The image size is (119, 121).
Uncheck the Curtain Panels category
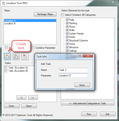click(67, 34)
